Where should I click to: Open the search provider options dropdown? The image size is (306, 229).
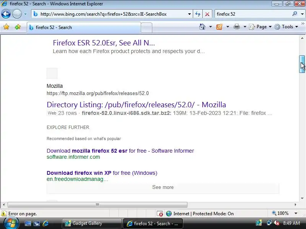pos(302,14)
